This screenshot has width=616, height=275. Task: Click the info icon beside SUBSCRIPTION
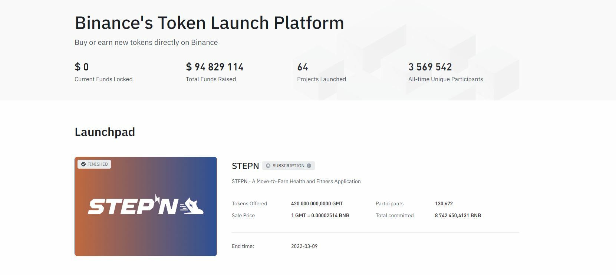[309, 166]
